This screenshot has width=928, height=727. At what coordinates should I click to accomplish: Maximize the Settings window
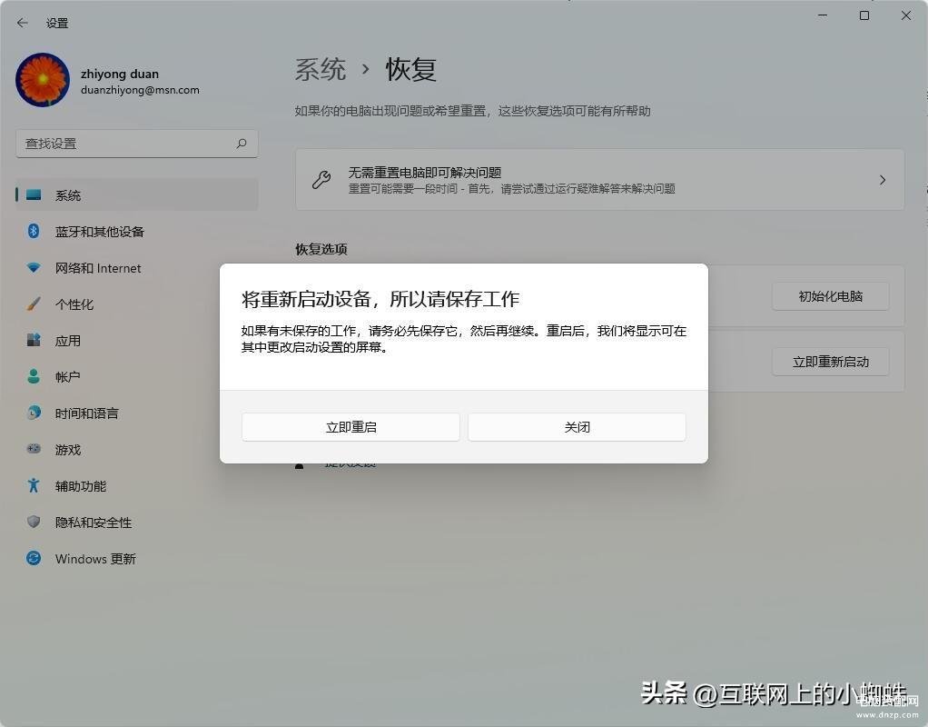(x=864, y=15)
